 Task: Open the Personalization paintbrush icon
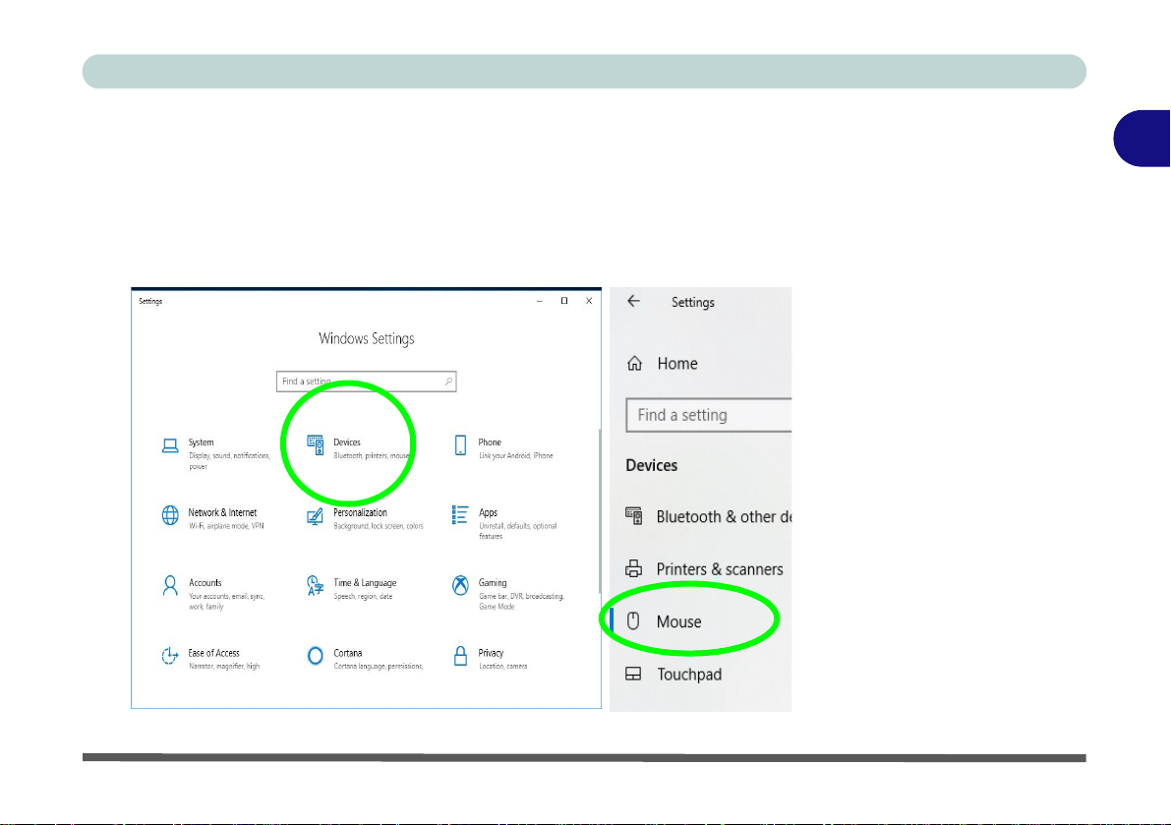tap(316, 516)
